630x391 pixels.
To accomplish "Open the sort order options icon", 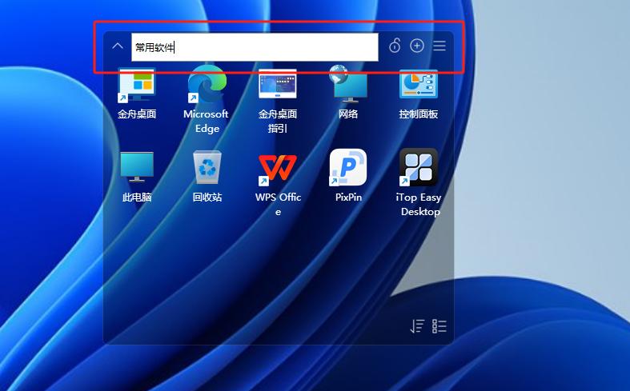I will [x=417, y=326].
